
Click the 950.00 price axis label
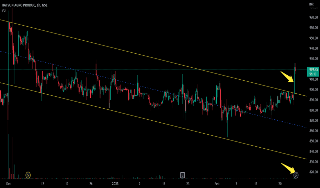(313, 38)
